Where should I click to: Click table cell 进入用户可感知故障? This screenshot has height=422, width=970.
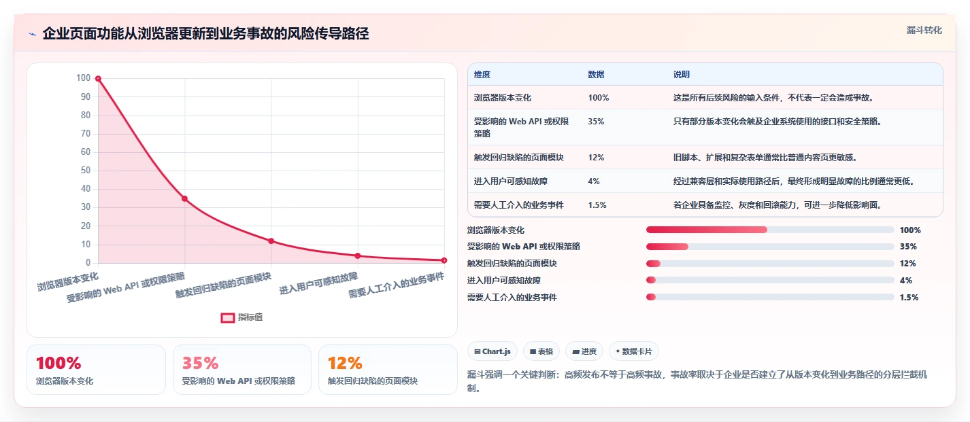[511, 181]
